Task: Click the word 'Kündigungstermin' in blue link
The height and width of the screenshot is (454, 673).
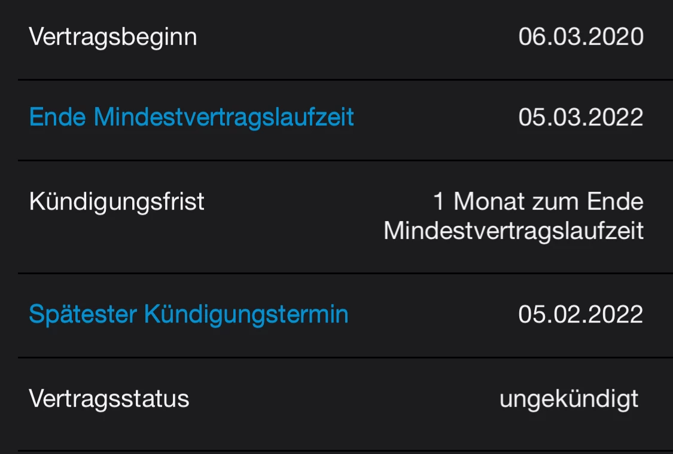Action: point(246,315)
